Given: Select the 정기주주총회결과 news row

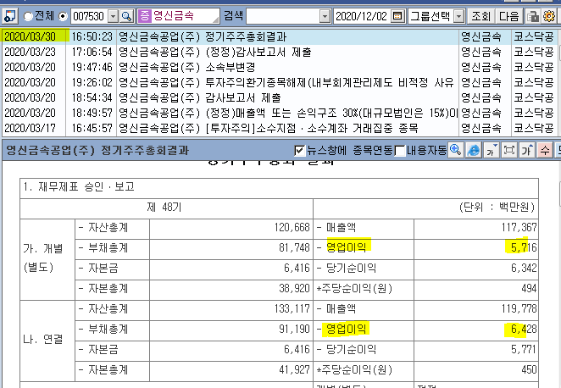Looking at the screenshot, I should point(279,36).
